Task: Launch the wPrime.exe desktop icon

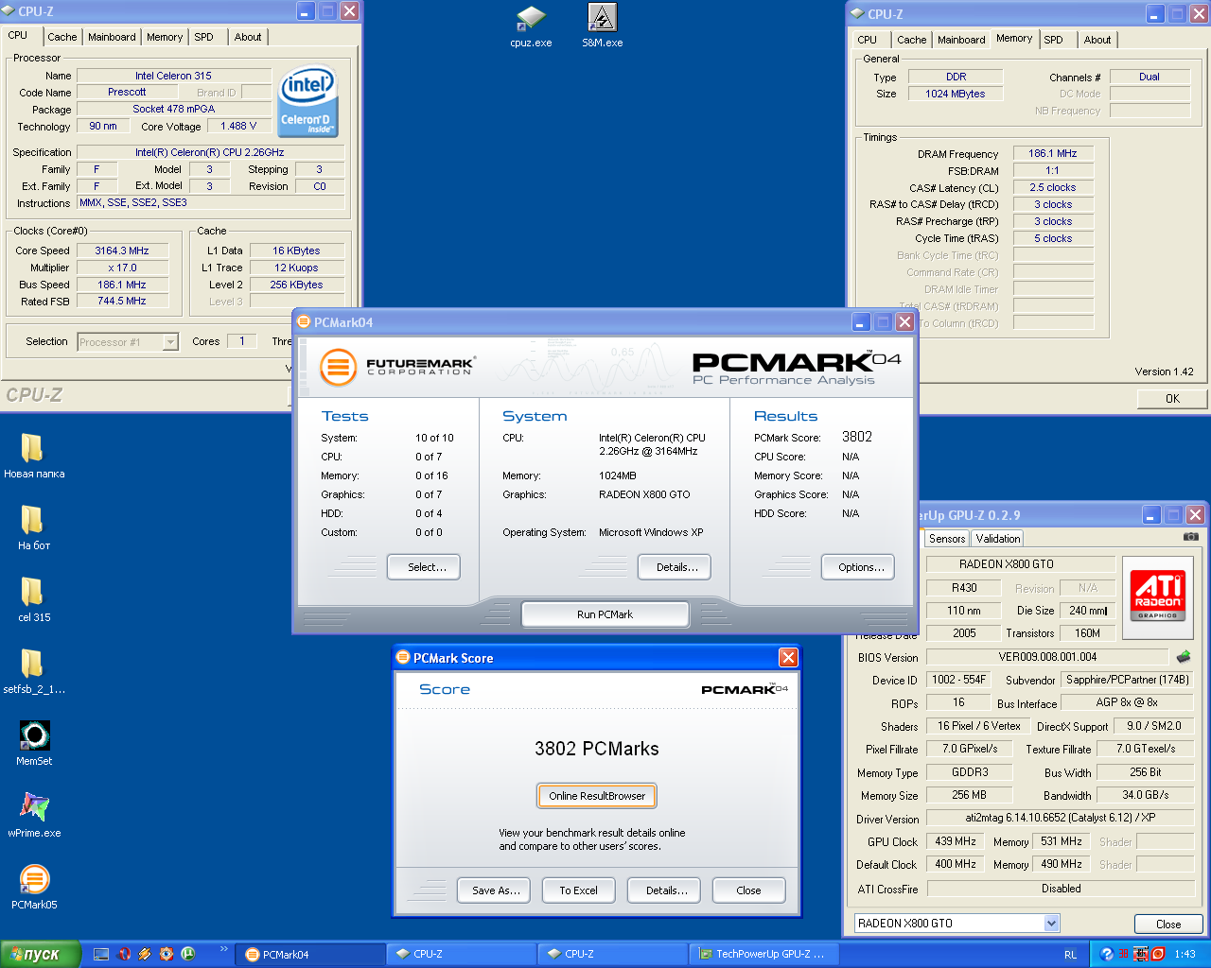Action: pos(34,815)
